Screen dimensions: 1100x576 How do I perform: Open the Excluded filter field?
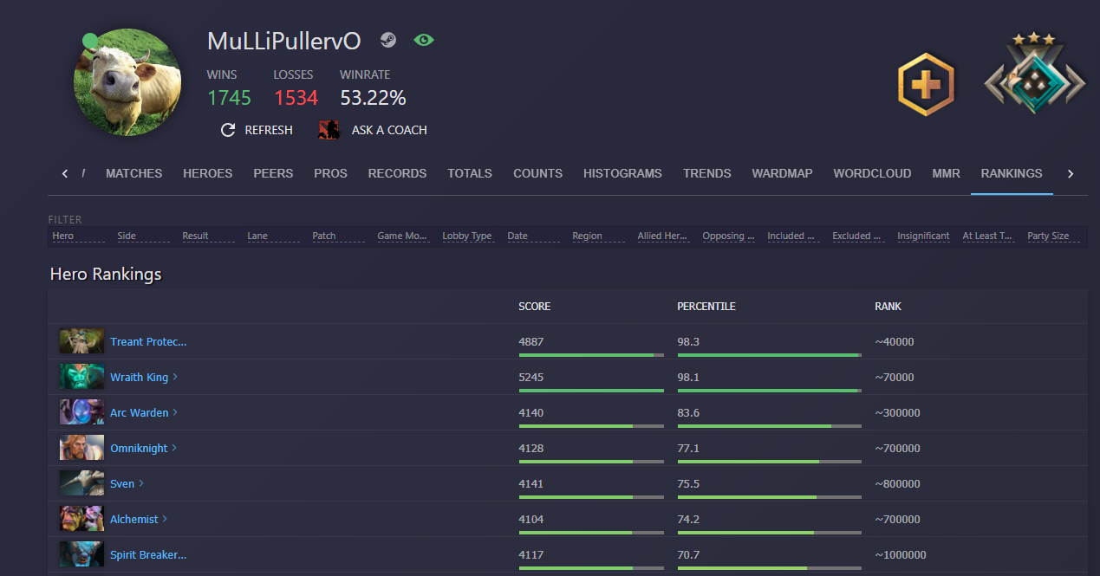click(858, 236)
